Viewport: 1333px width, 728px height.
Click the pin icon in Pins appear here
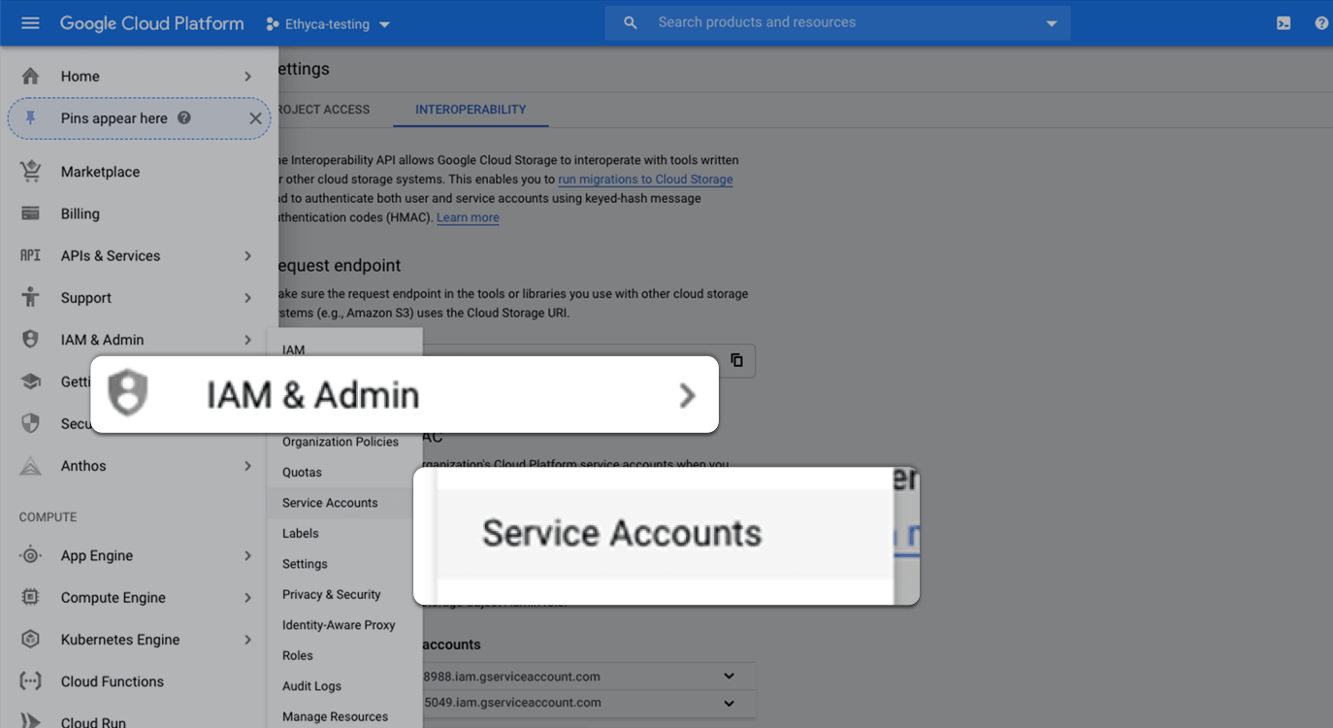point(31,117)
